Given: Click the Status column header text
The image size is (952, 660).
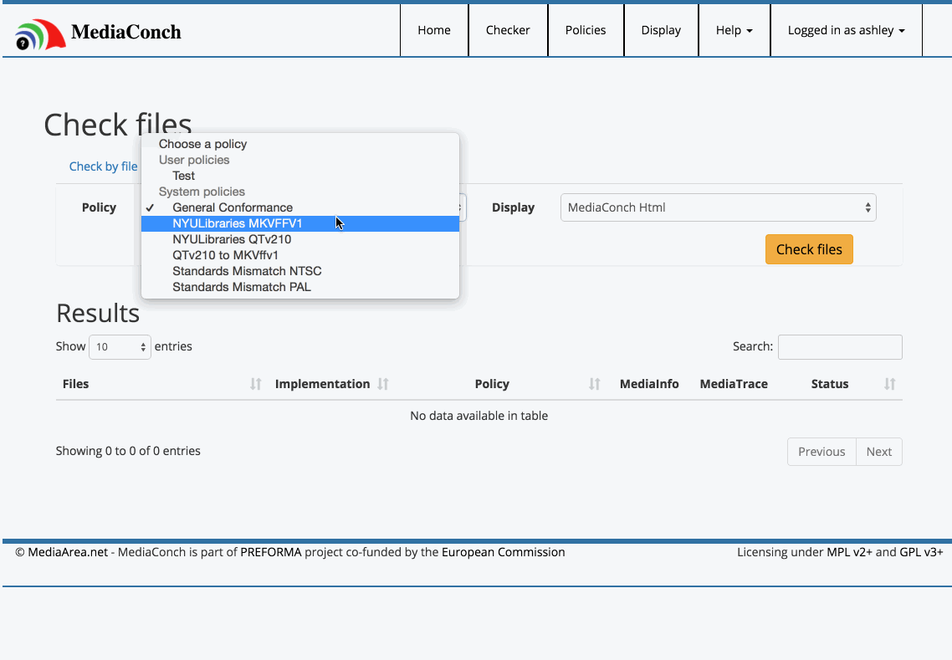Looking at the screenshot, I should (829, 384).
